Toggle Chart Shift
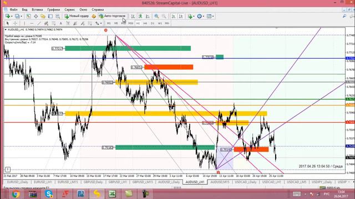This screenshot has height=199, width=355. coord(181,16)
